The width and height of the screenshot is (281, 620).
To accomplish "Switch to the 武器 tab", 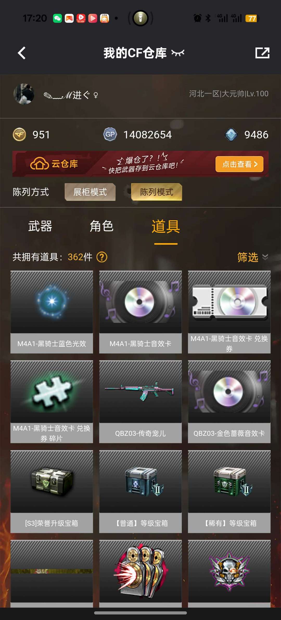I will pos(40,226).
